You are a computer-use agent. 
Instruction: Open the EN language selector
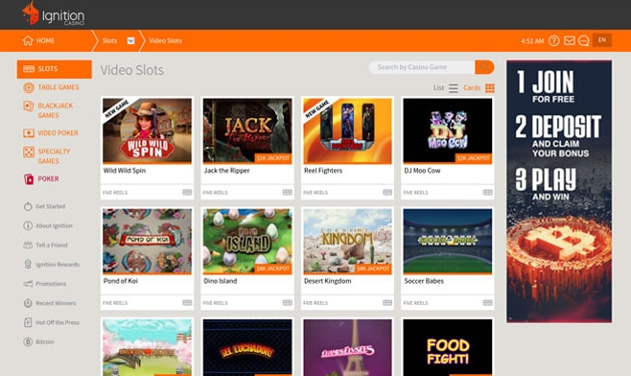coord(602,40)
